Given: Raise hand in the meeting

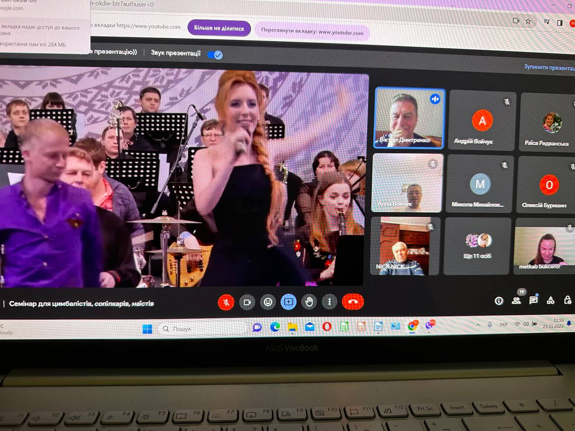Looking at the screenshot, I should point(309,302).
